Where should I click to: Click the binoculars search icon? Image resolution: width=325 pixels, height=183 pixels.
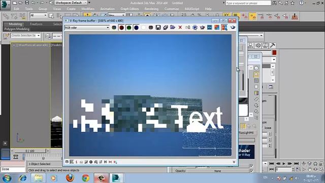tap(274, 3)
